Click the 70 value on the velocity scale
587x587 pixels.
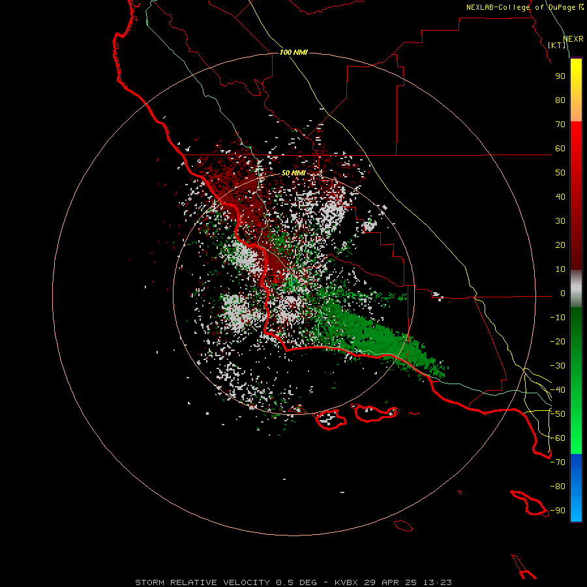560,125
